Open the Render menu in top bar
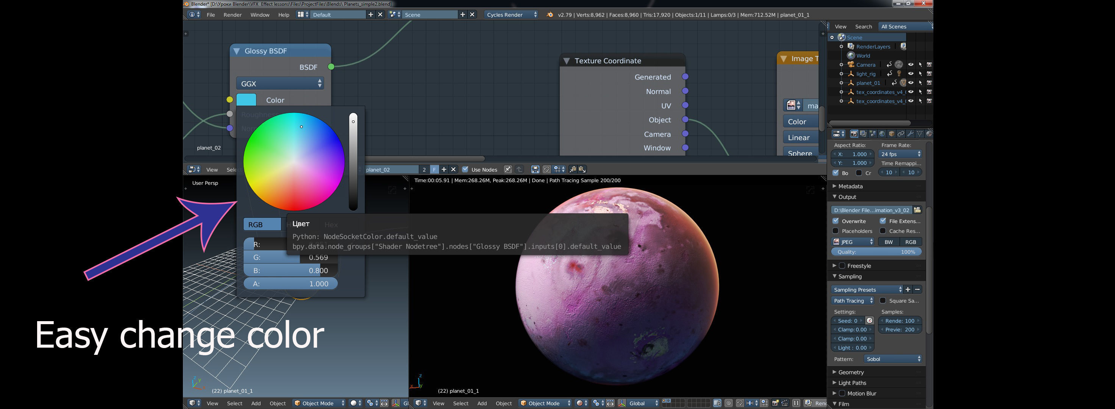Viewport: 1115px width, 409px height. pyautogui.click(x=233, y=15)
